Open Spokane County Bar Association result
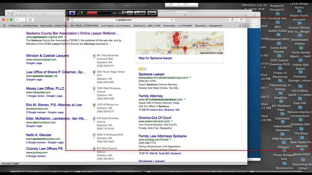 (x=73, y=33)
